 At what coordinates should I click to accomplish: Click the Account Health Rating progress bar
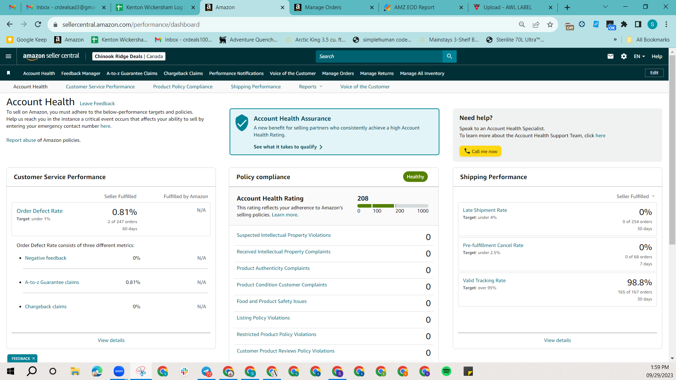[x=393, y=205]
